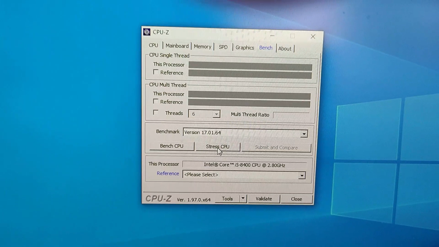This screenshot has width=439, height=247.
Task: Click the CPU-Z application icon in title bar
Action: 147,32
